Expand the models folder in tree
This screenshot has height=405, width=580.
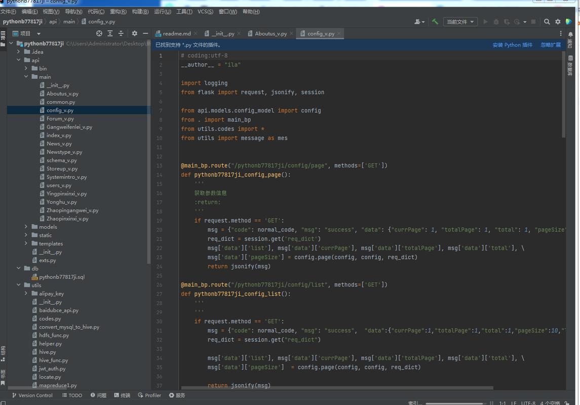(26, 227)
